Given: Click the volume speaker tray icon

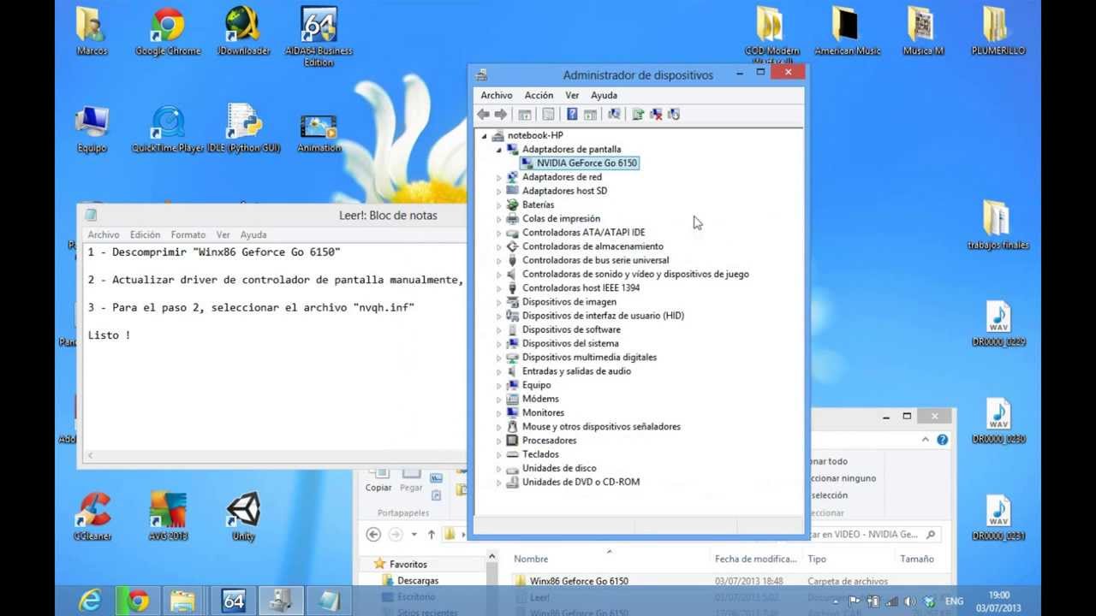Looking at the screenshot, I should pos(909,601).
